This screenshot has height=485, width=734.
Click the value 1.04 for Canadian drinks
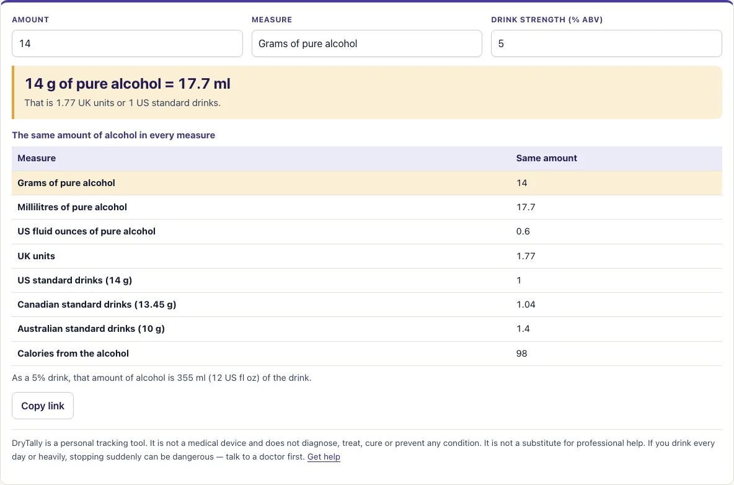[526, 305]
